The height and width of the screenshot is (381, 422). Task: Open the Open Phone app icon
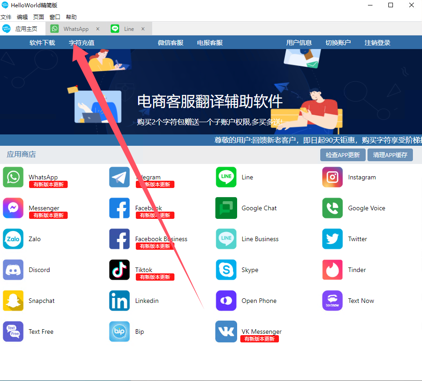[226, 301]
